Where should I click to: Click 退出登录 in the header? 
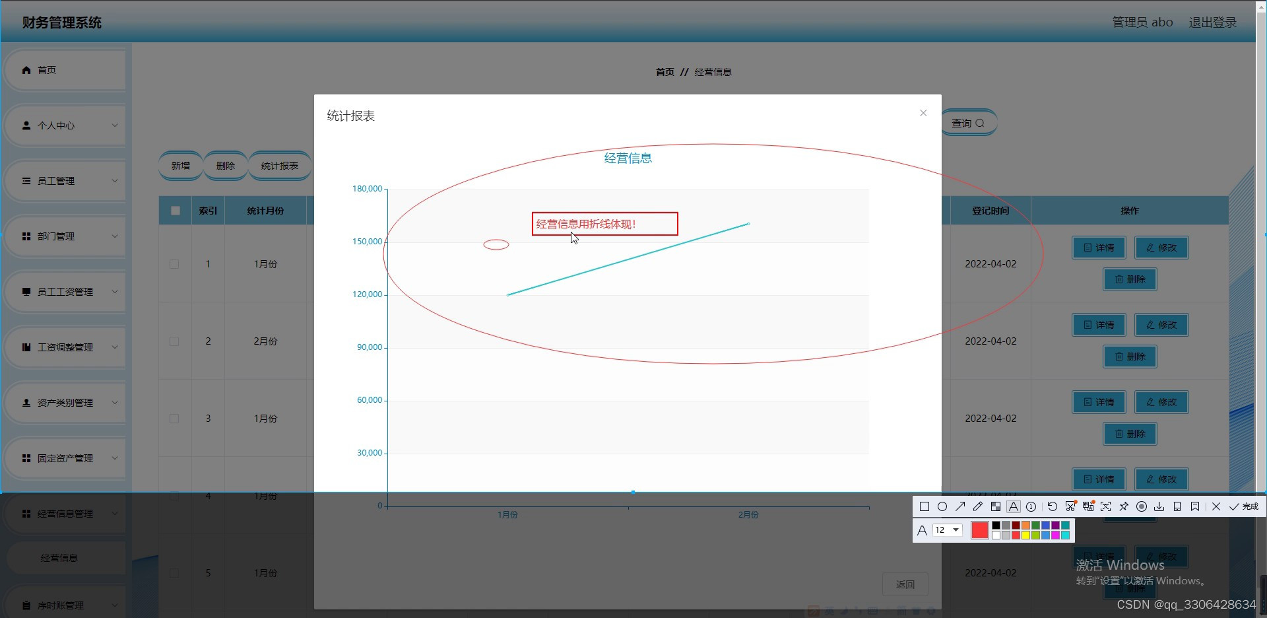[1213, 22]
